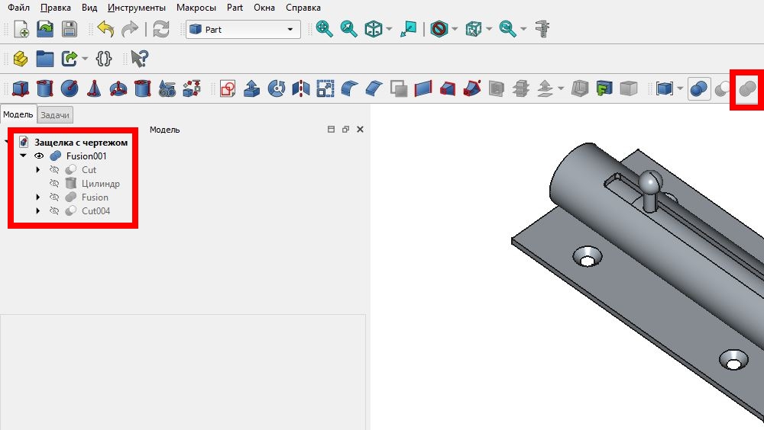Close the Модель panel

[360, 130]
